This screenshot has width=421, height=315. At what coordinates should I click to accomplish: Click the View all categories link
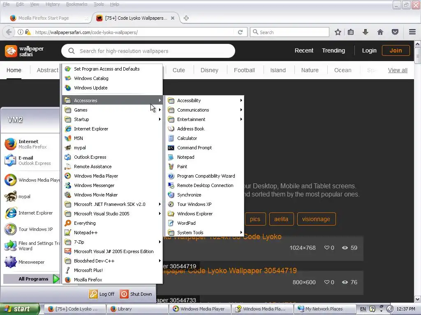point(398,70)
